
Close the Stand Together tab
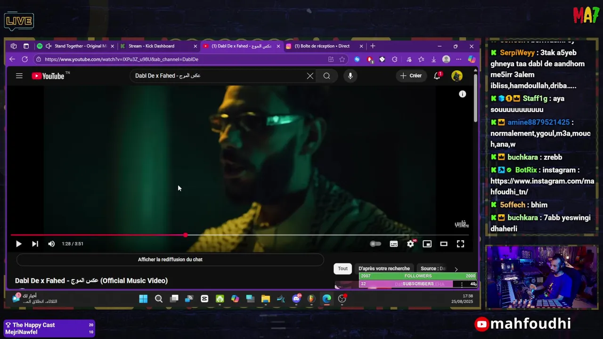[x=112, y=46]
